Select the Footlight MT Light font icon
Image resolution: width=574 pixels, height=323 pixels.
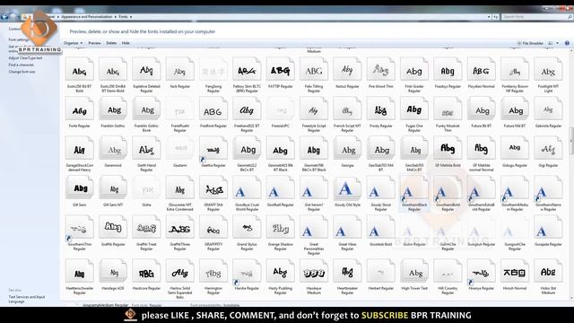point(548,70)
